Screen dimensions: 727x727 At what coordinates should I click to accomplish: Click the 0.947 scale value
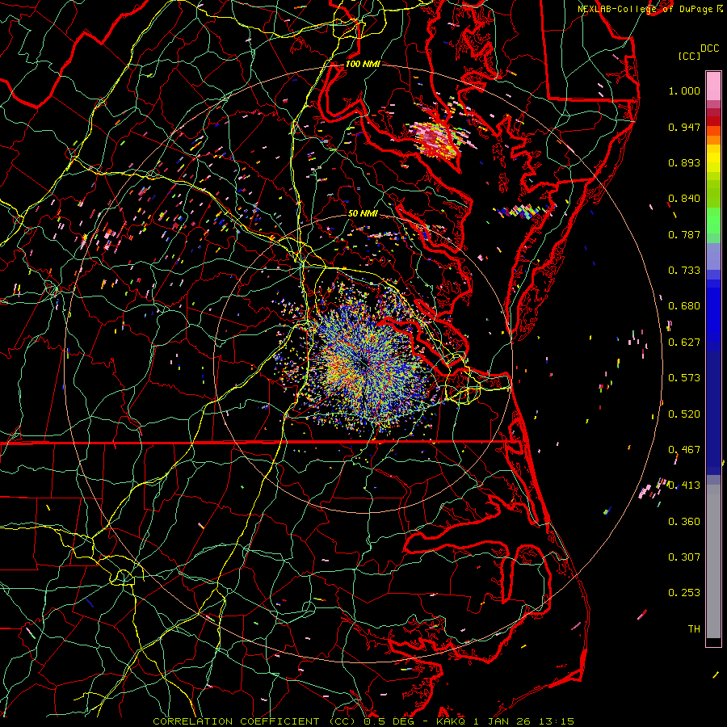[x=684, y=127]
